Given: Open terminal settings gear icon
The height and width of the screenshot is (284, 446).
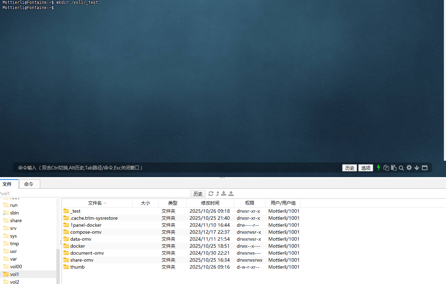Looking at the screenshot, I should [x=409, y=168].
